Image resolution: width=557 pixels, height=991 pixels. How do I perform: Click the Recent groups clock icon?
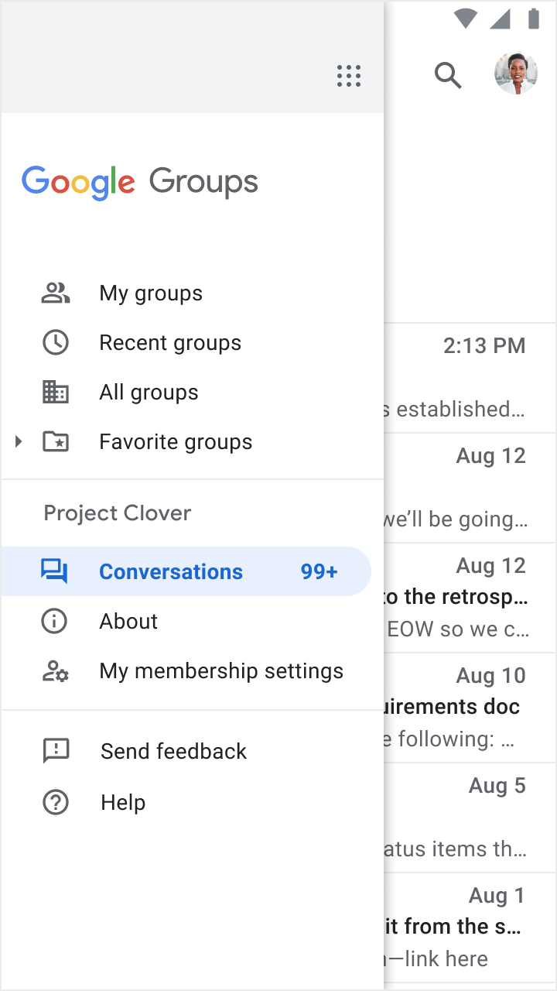pyautogui.click(x=56, y=342)
